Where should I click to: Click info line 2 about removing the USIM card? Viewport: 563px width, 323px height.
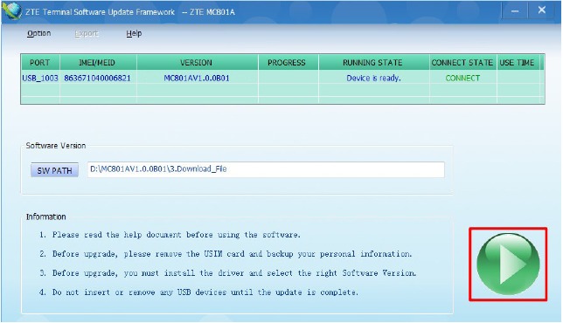(x=226, y=254)
